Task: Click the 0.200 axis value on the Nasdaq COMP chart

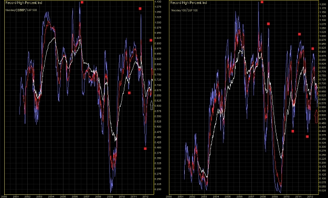Action: (158, 189)
